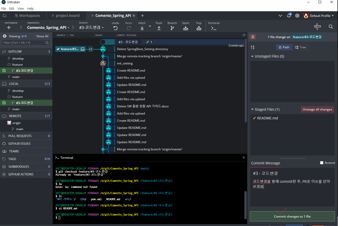338x226 pixels.
Task: Switch to the Workspaces tab
Action: click(x=27, y=16)
